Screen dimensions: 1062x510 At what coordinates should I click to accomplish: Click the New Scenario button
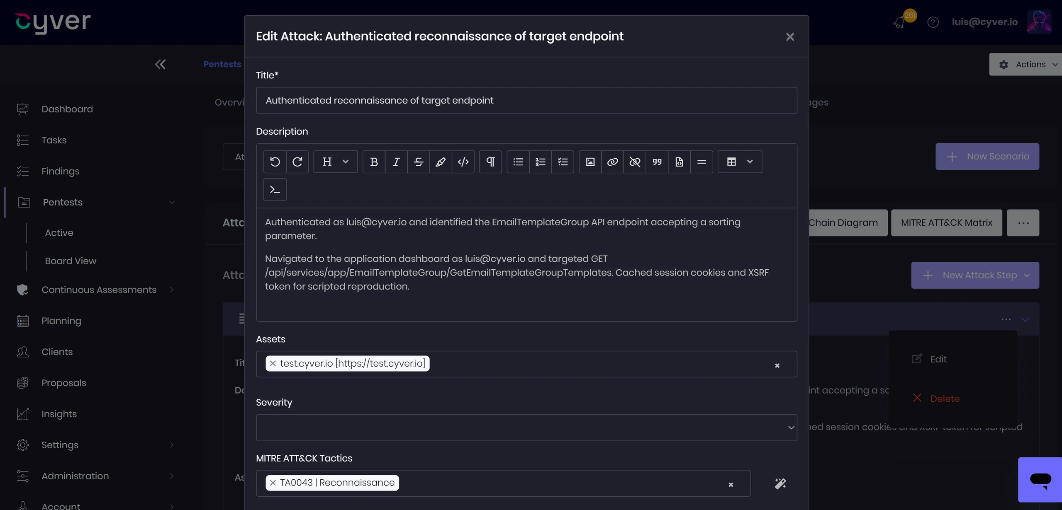click(x=987, y=157)
